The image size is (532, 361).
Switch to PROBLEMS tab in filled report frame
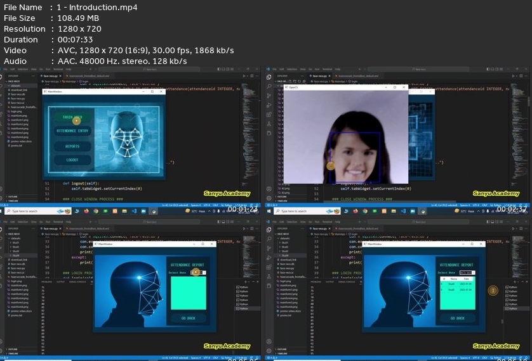click(x=316, y=281)
